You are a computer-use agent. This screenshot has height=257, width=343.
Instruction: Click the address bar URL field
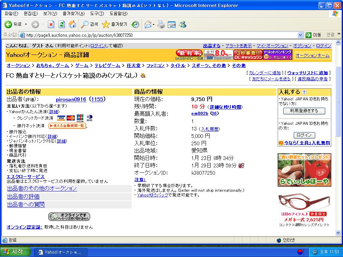(x=161, y=35)
